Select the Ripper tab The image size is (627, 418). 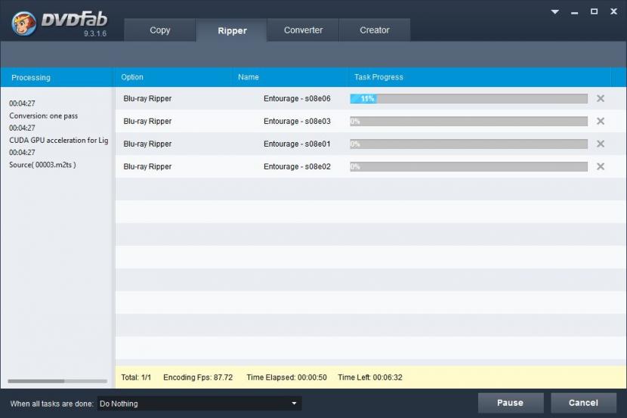click(x=232, y=31)
